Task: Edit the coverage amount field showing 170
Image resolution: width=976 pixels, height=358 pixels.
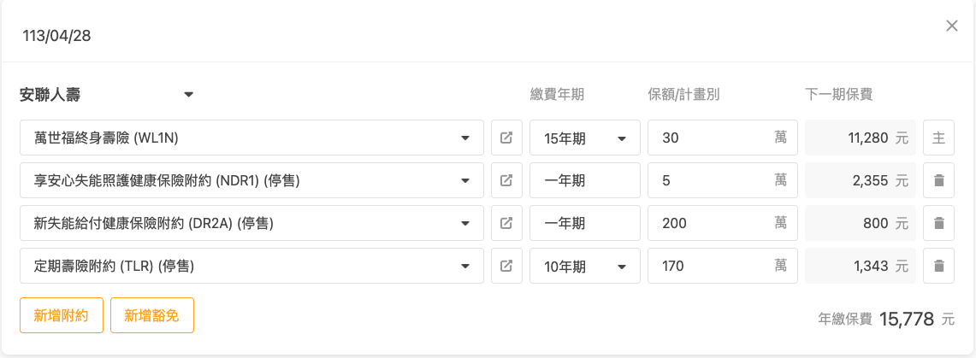Action: click(710, 266)
